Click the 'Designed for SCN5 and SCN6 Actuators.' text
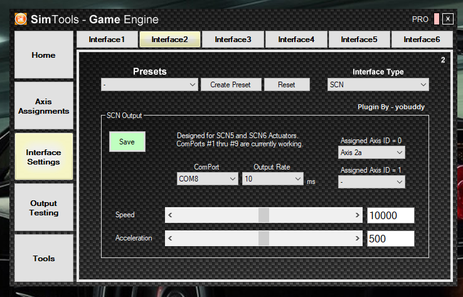463x297 pixels. pyautogui.click(x=238, y=136)
